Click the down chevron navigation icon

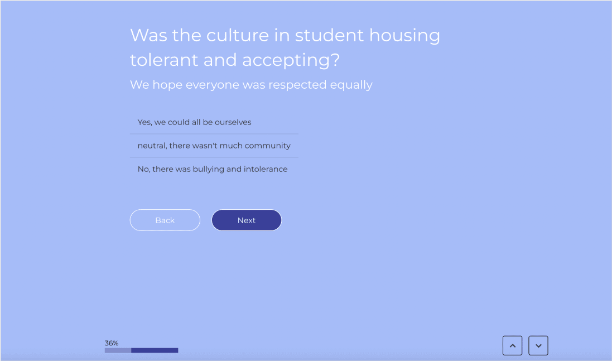538,345
